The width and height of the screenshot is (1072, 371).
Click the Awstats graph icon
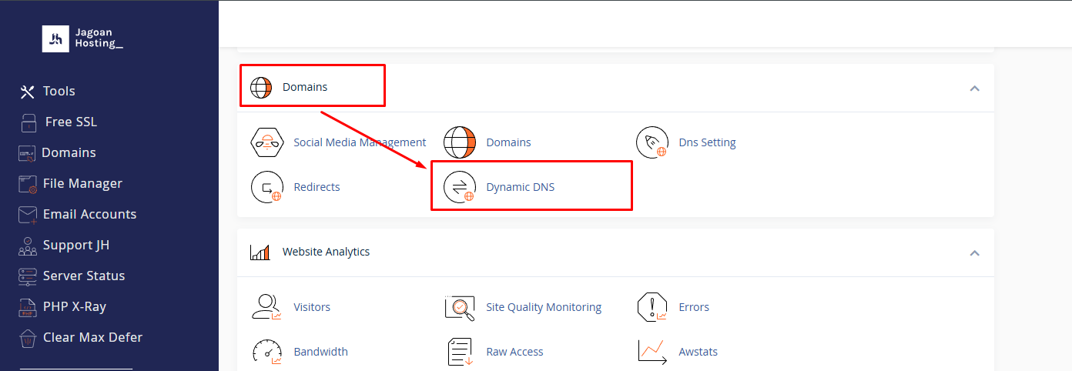[652, 352]
